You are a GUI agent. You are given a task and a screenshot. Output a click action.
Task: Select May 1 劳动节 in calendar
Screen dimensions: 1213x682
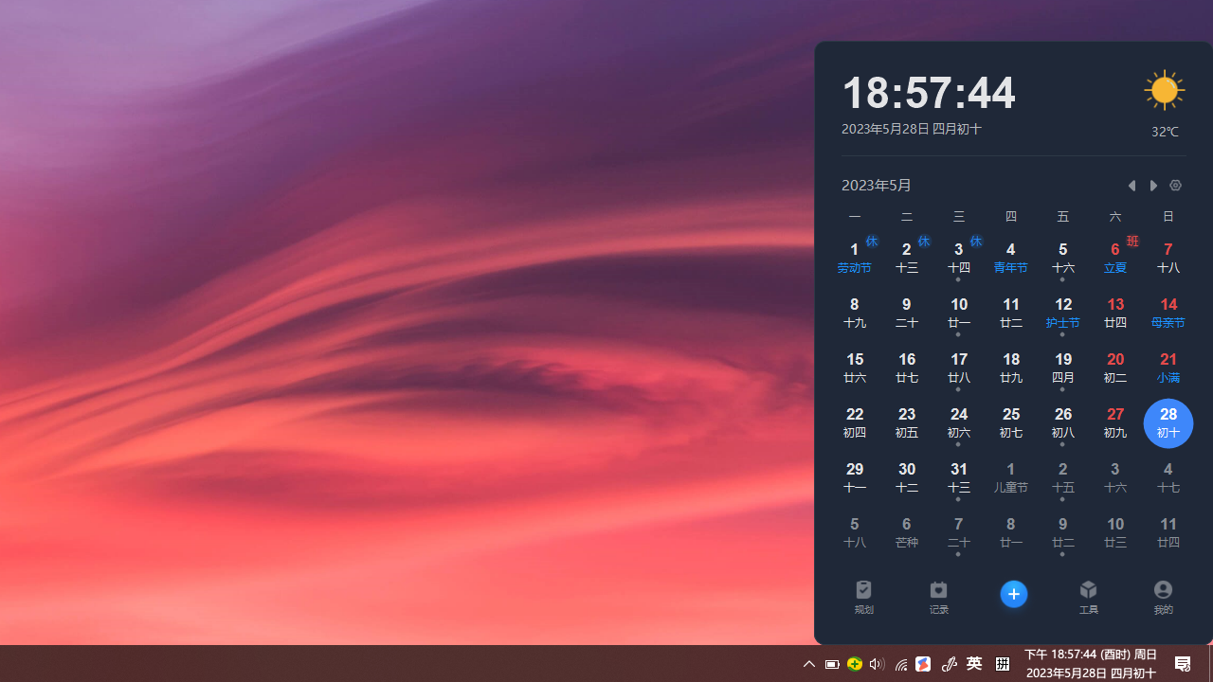pyautogui.click(x=854, y=258)
